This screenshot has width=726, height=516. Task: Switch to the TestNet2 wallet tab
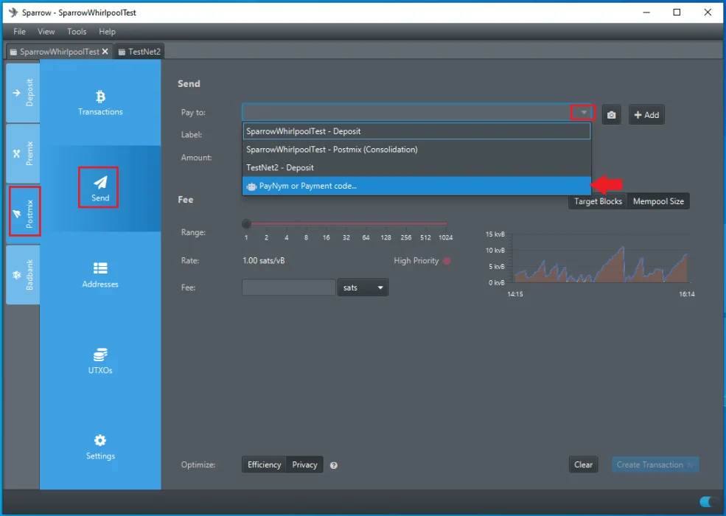(x=139, y=52)
